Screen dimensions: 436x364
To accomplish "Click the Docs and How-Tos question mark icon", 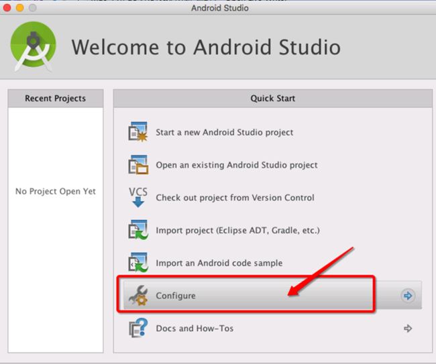I will point(138,328).
